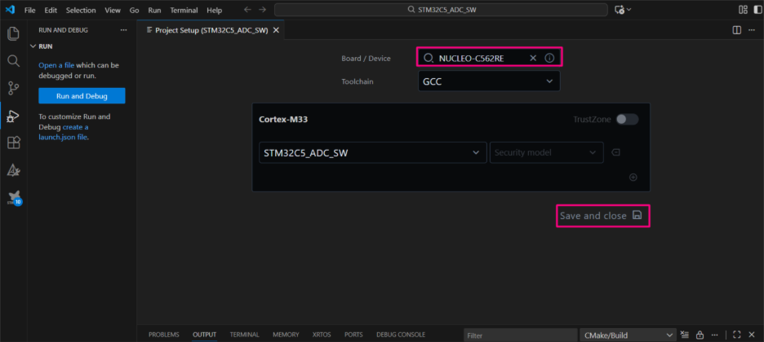Open editor More Actions ellipsis

[x=751, y=30]
